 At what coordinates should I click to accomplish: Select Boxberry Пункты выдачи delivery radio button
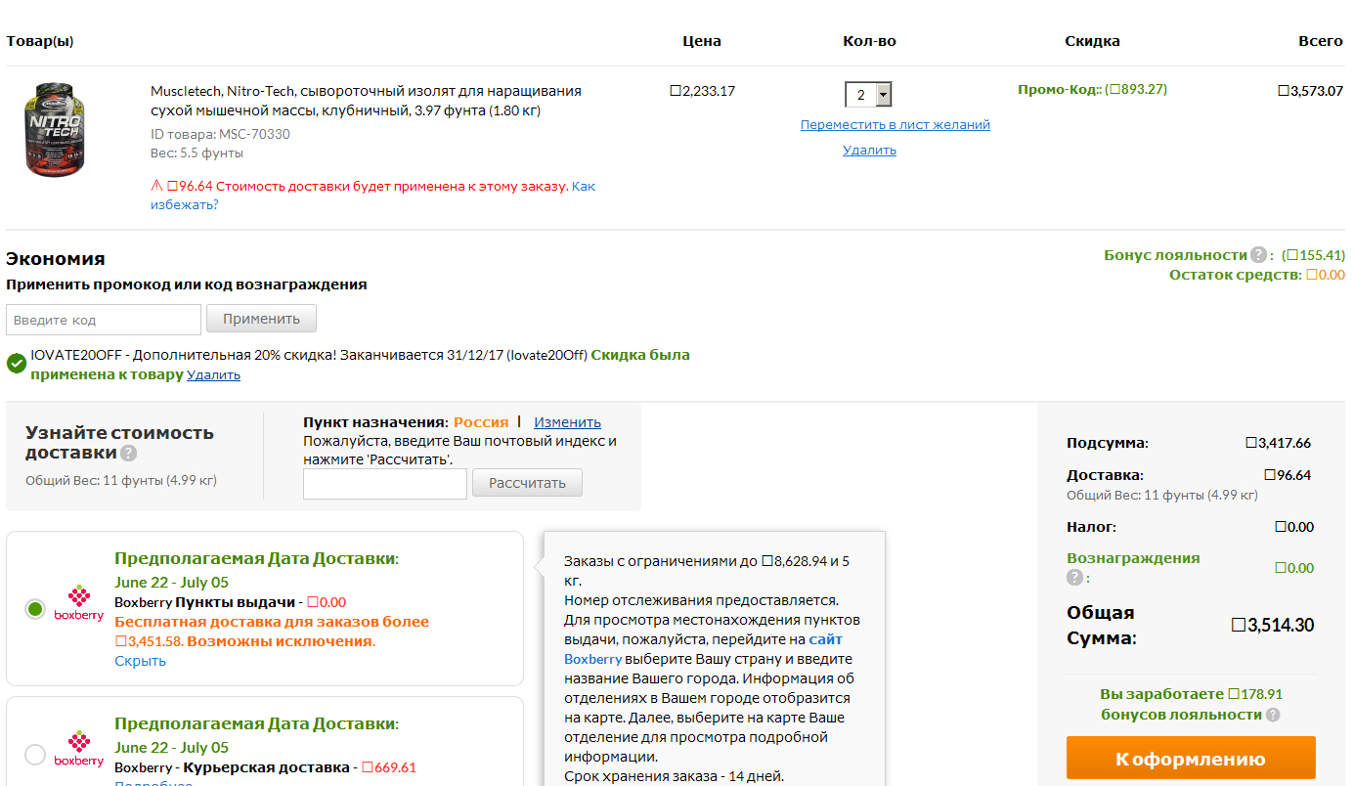click(35, 609)
